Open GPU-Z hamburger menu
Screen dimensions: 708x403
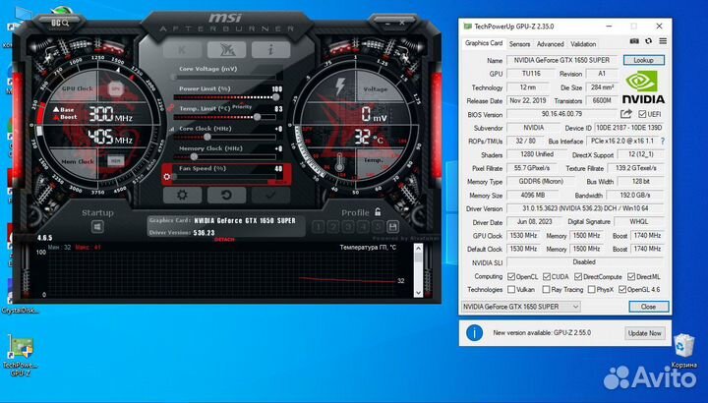[x=663, y=41]
